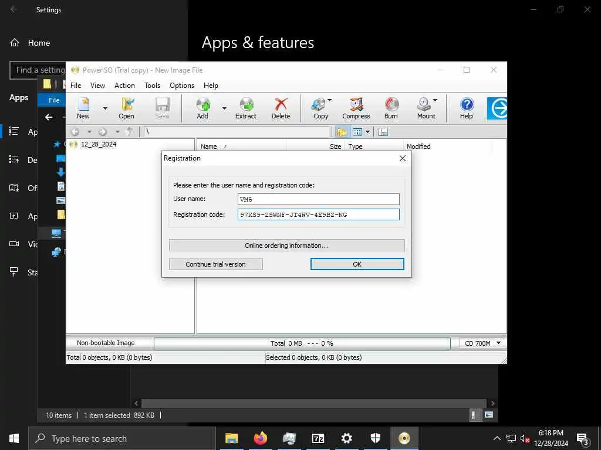This screenshot has height=450, width=601.
Task: Click the Save toolbar icon
Action: (162, 108)
